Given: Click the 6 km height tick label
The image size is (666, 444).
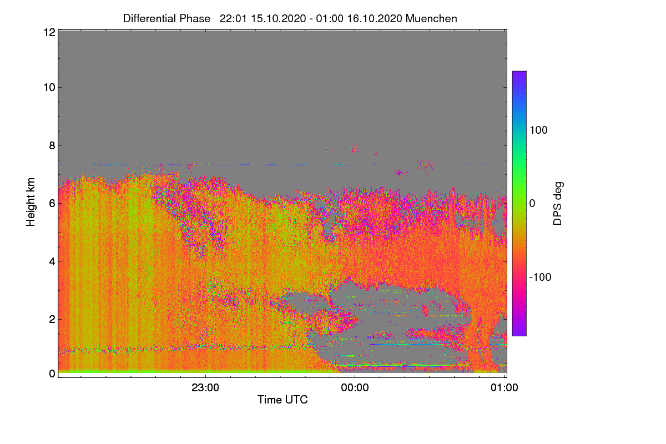Looking at the screenshot, I should click(x=52, y=203).
